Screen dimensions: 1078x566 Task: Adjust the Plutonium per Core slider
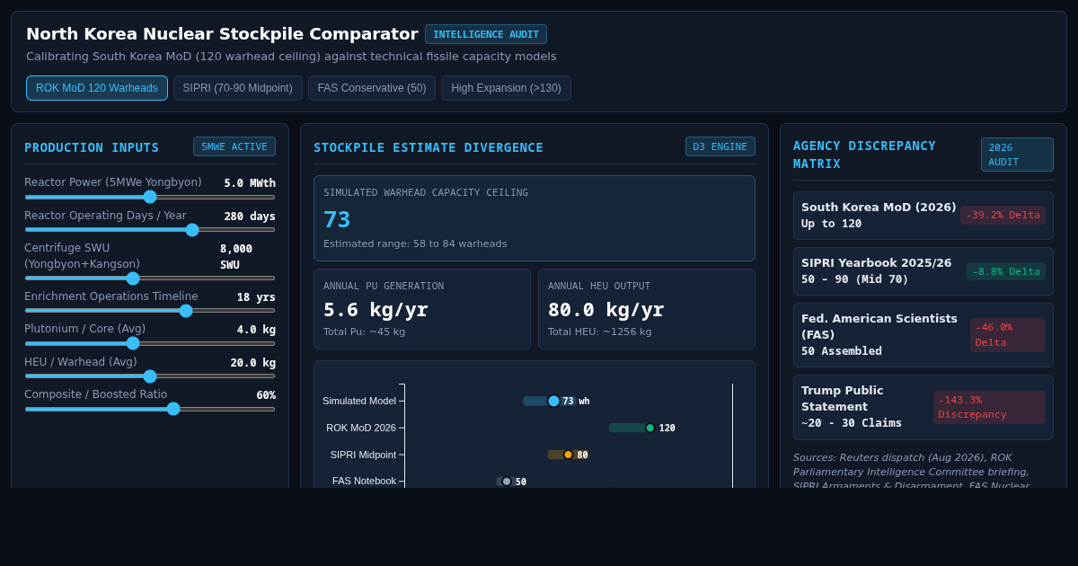click(x=150, y=343)
